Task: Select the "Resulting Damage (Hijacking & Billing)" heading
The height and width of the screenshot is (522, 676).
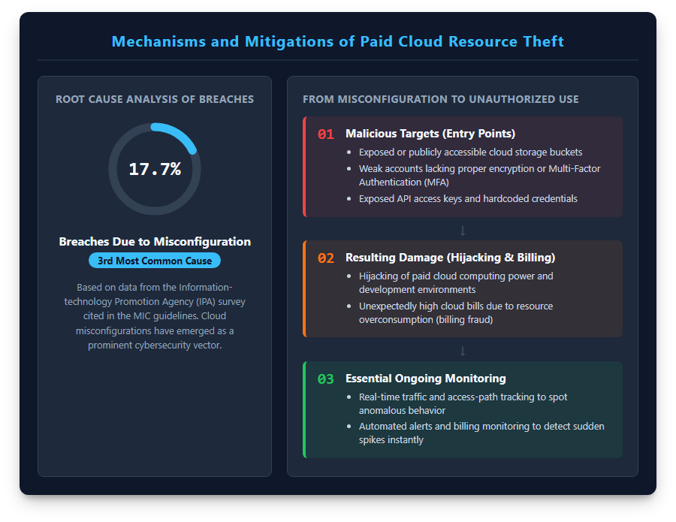Action: point(450,258)
